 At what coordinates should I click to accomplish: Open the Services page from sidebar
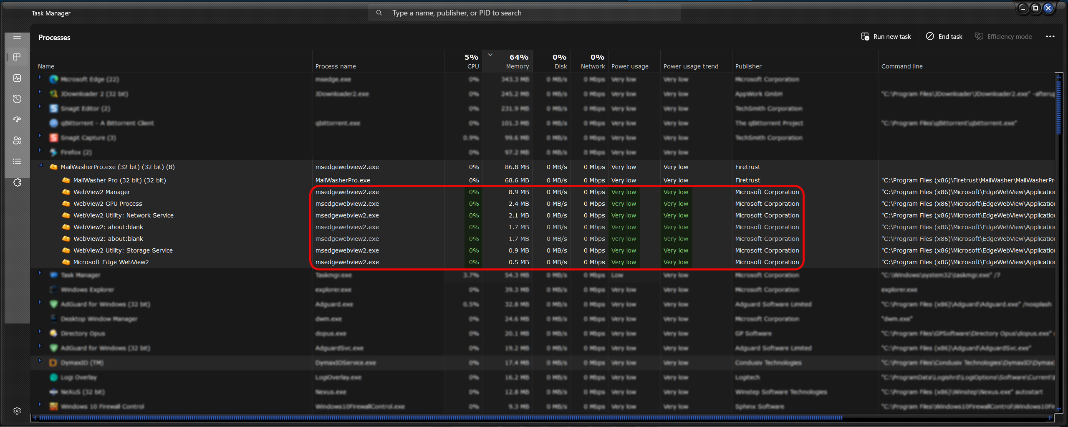(x=17, y=182)
